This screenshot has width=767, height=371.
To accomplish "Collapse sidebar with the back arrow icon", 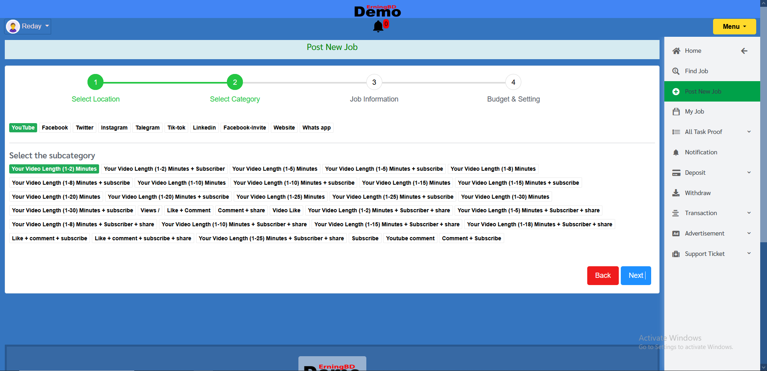I will pos(744,51).
